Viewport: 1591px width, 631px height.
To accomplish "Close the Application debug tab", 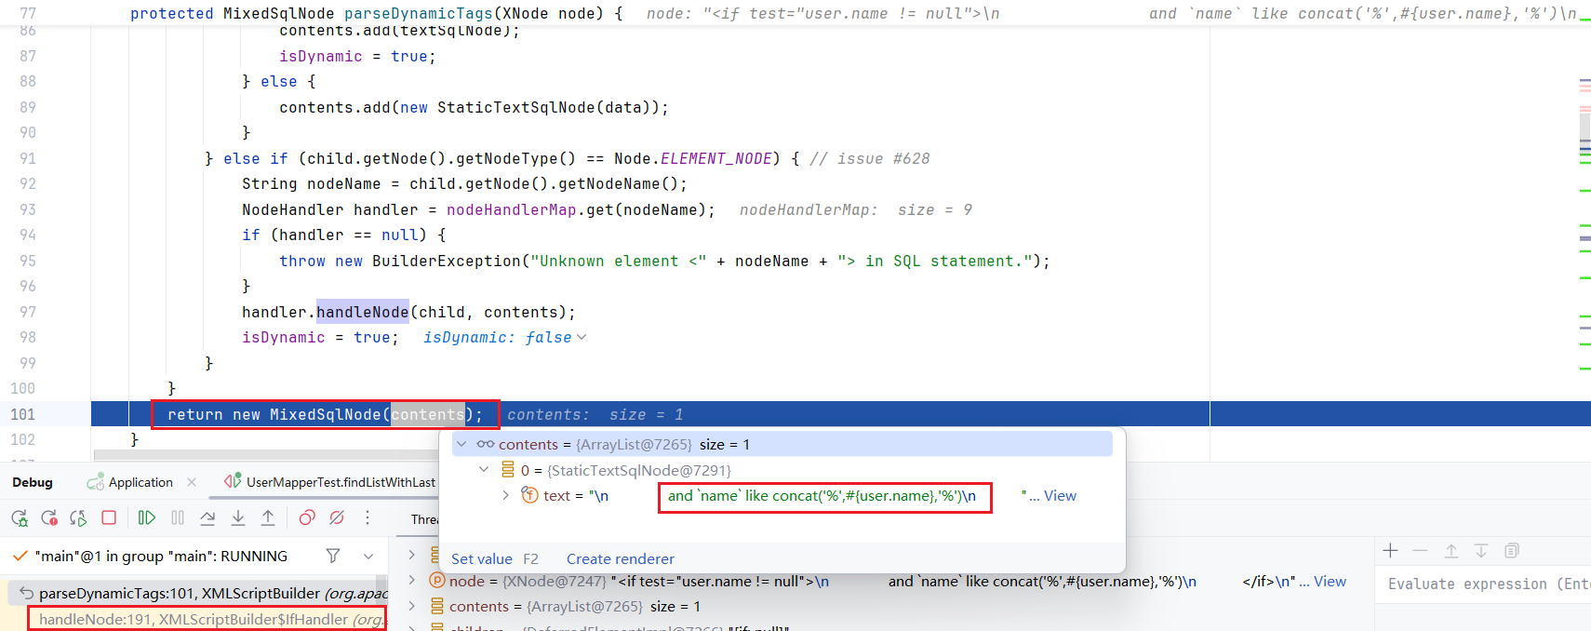I will (192, 482).
